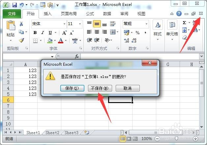
Task: Switch to the 插入 Insert tab
Action: [x=47, y=14]
